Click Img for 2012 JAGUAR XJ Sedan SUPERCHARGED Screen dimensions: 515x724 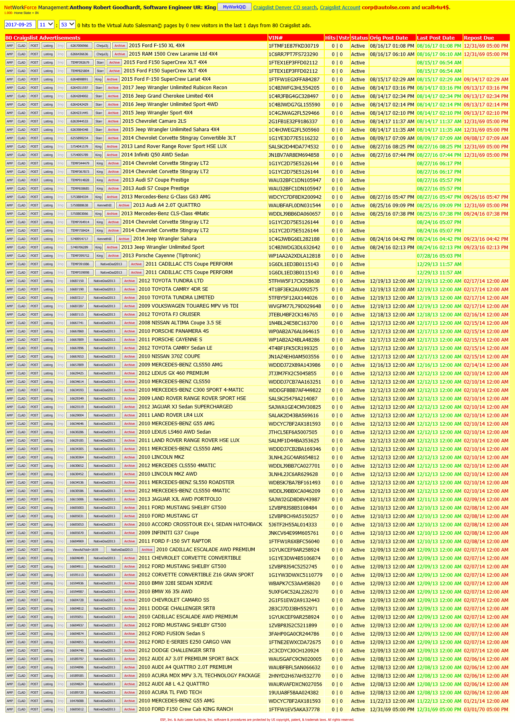[60, 407]
